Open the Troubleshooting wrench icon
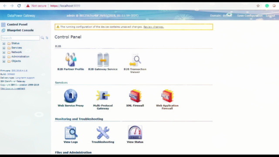279x157 pixels. point(103,133)
